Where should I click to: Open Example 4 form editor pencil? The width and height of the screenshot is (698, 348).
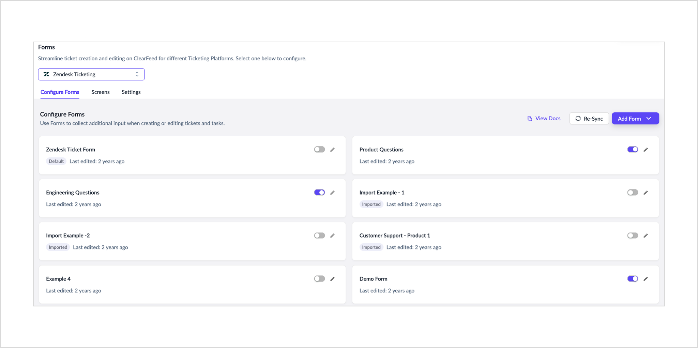(x=332, y=279)
